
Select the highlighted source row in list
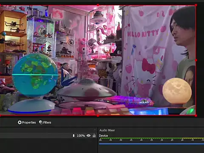click(48, 136)
